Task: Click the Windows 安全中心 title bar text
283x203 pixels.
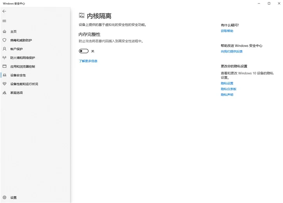Action: [x=14, y=3]
